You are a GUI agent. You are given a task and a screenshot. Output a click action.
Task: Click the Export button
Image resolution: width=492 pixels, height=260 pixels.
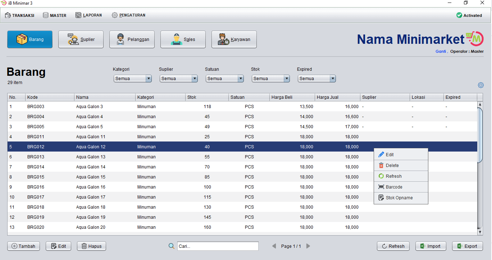click(467, 246)
